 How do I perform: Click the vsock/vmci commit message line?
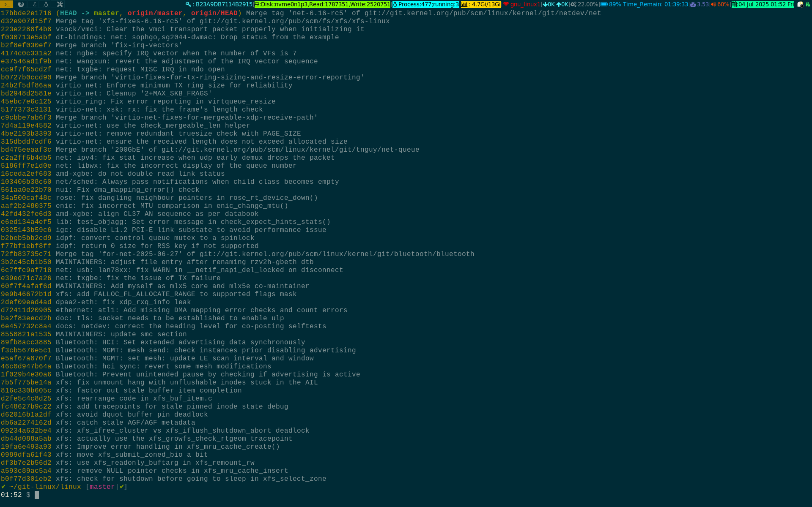click(210, 29)
